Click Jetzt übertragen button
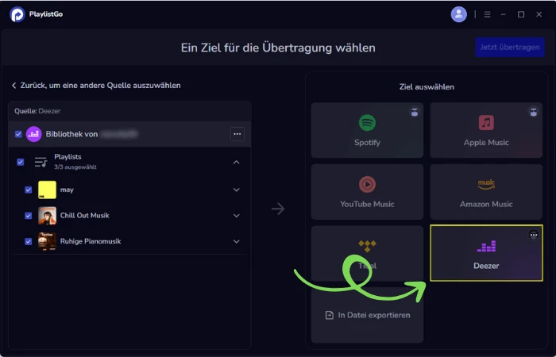Screen dimensions: 556x357 [510, 48]
